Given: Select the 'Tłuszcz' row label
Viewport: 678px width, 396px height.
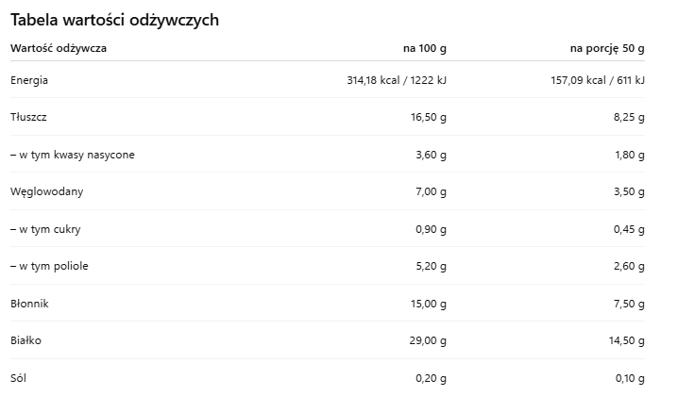Looking at the screenshot, I should tap(29, 118).
